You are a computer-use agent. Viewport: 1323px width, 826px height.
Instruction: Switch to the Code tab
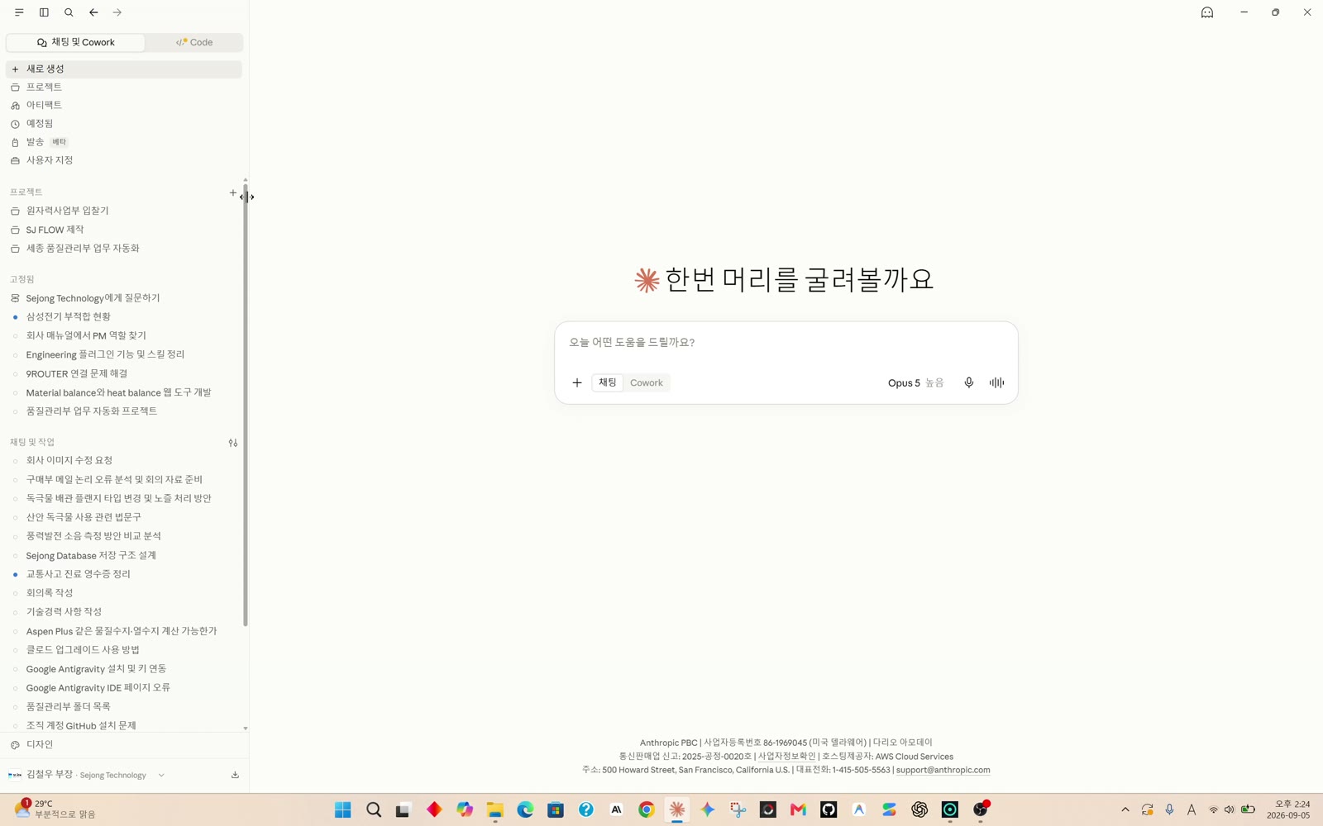(194, 42)
